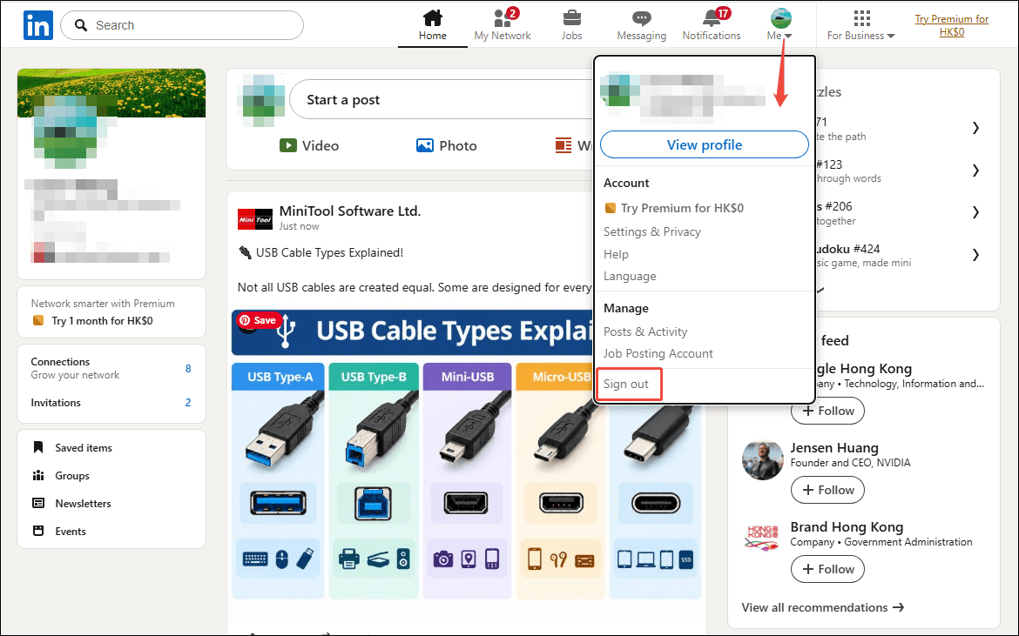Click the Start a post field
This screenshot has height=636, width=1019.
click(442, 100)
